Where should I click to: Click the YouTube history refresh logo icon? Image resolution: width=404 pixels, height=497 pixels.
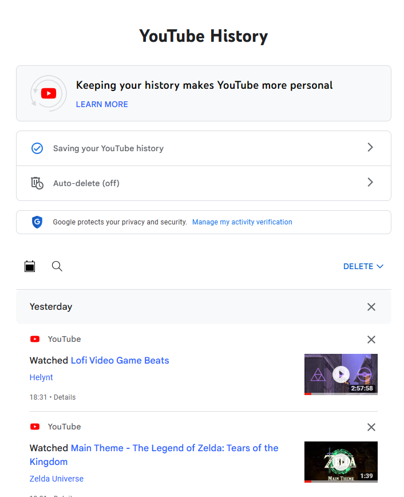[49, 93]
